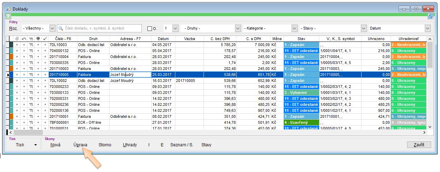Click the undo arrow column header icon
440x172 pixels.
[24, 39]
